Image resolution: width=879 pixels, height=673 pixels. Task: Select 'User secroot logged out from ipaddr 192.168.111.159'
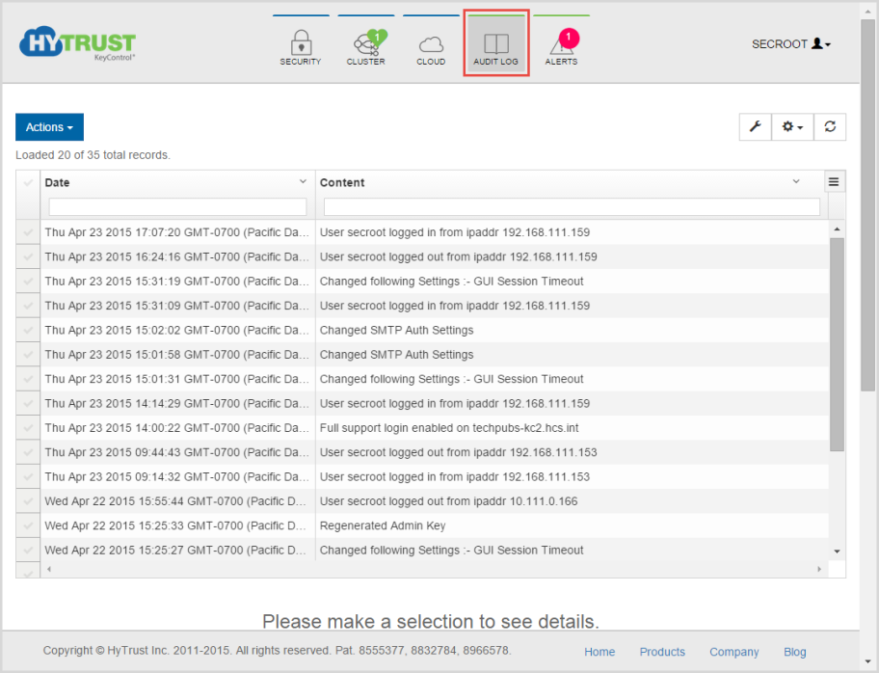coord(458,256)
